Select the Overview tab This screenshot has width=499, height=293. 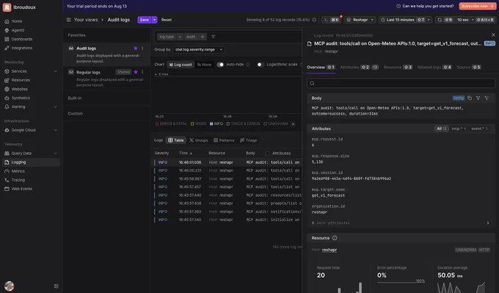click(x=321, y=68)
